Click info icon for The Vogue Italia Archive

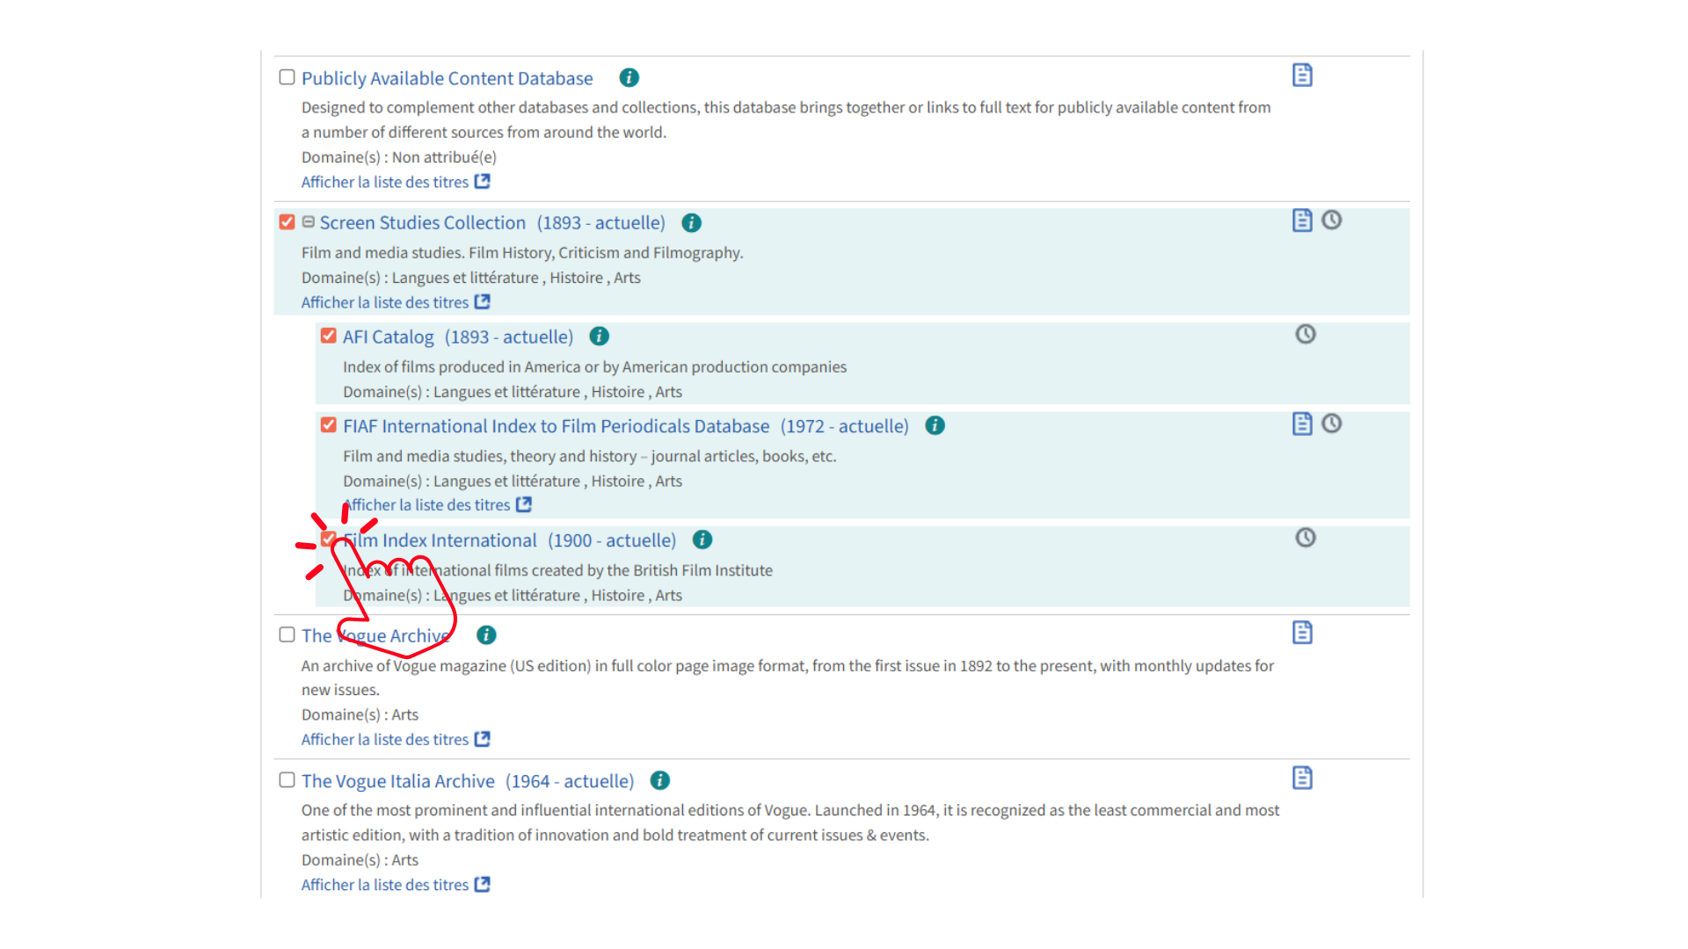tap(659, 780)
